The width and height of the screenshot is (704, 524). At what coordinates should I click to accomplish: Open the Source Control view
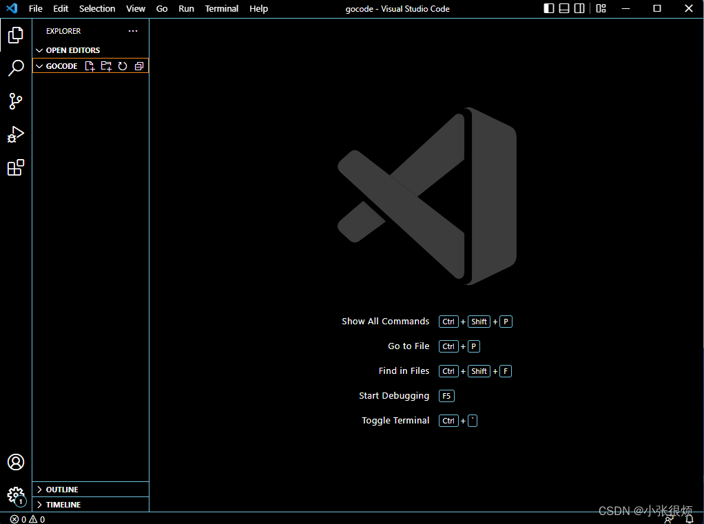coord(16,101)
